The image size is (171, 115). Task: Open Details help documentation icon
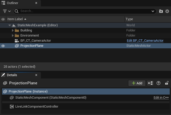tap(158, 83)
